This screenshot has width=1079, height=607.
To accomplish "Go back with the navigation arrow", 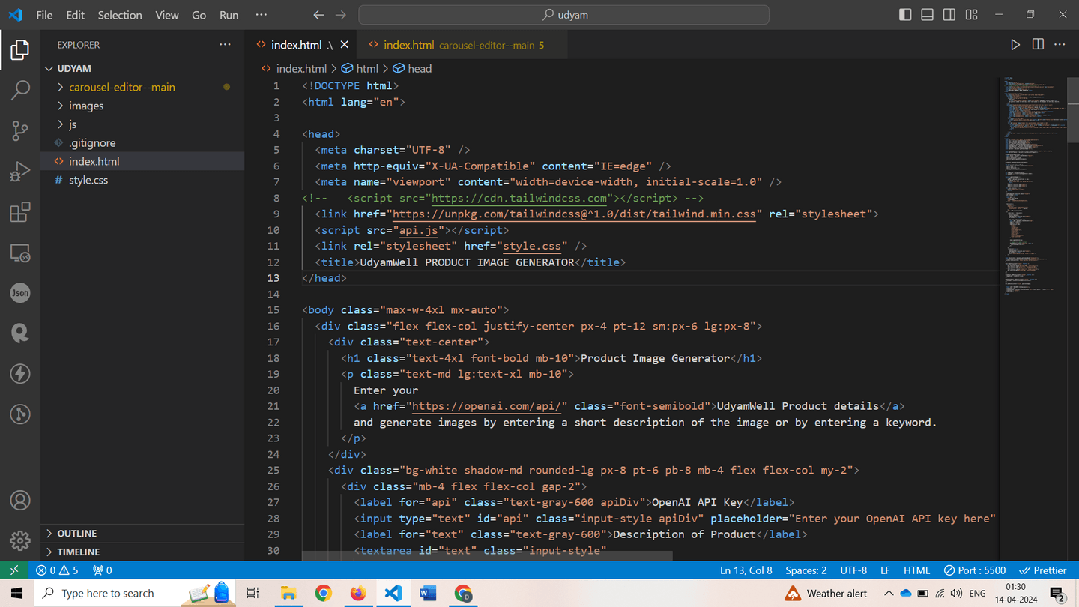I will coord(318,15).
